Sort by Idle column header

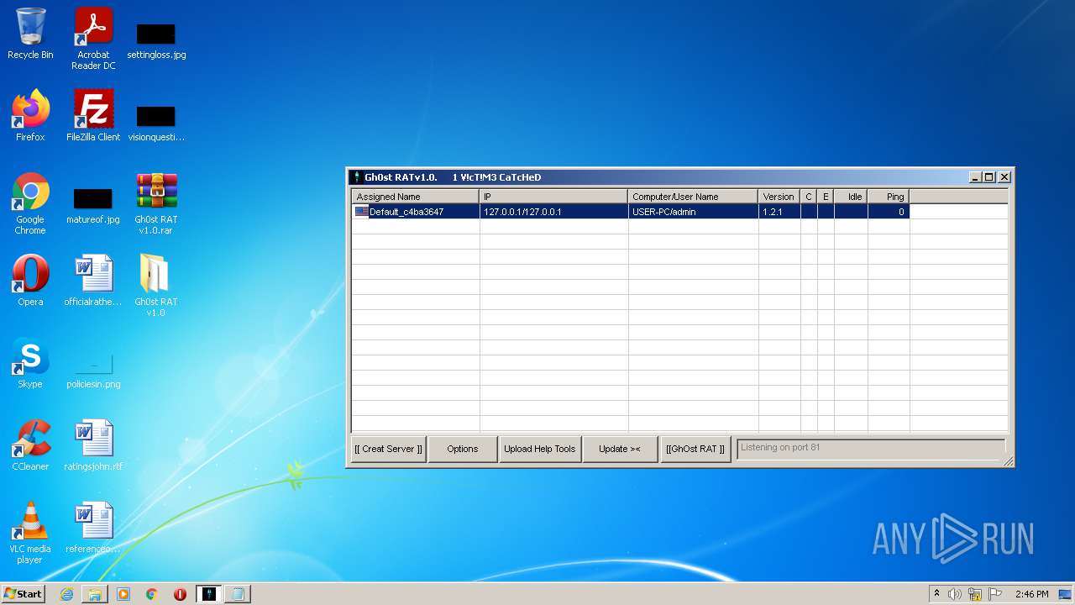pyautogui.click(x=851, y=197)
